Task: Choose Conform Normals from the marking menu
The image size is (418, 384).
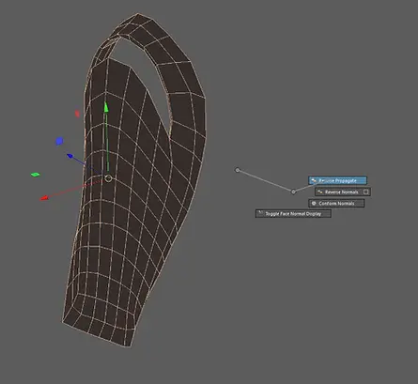Action: point(336,204)
